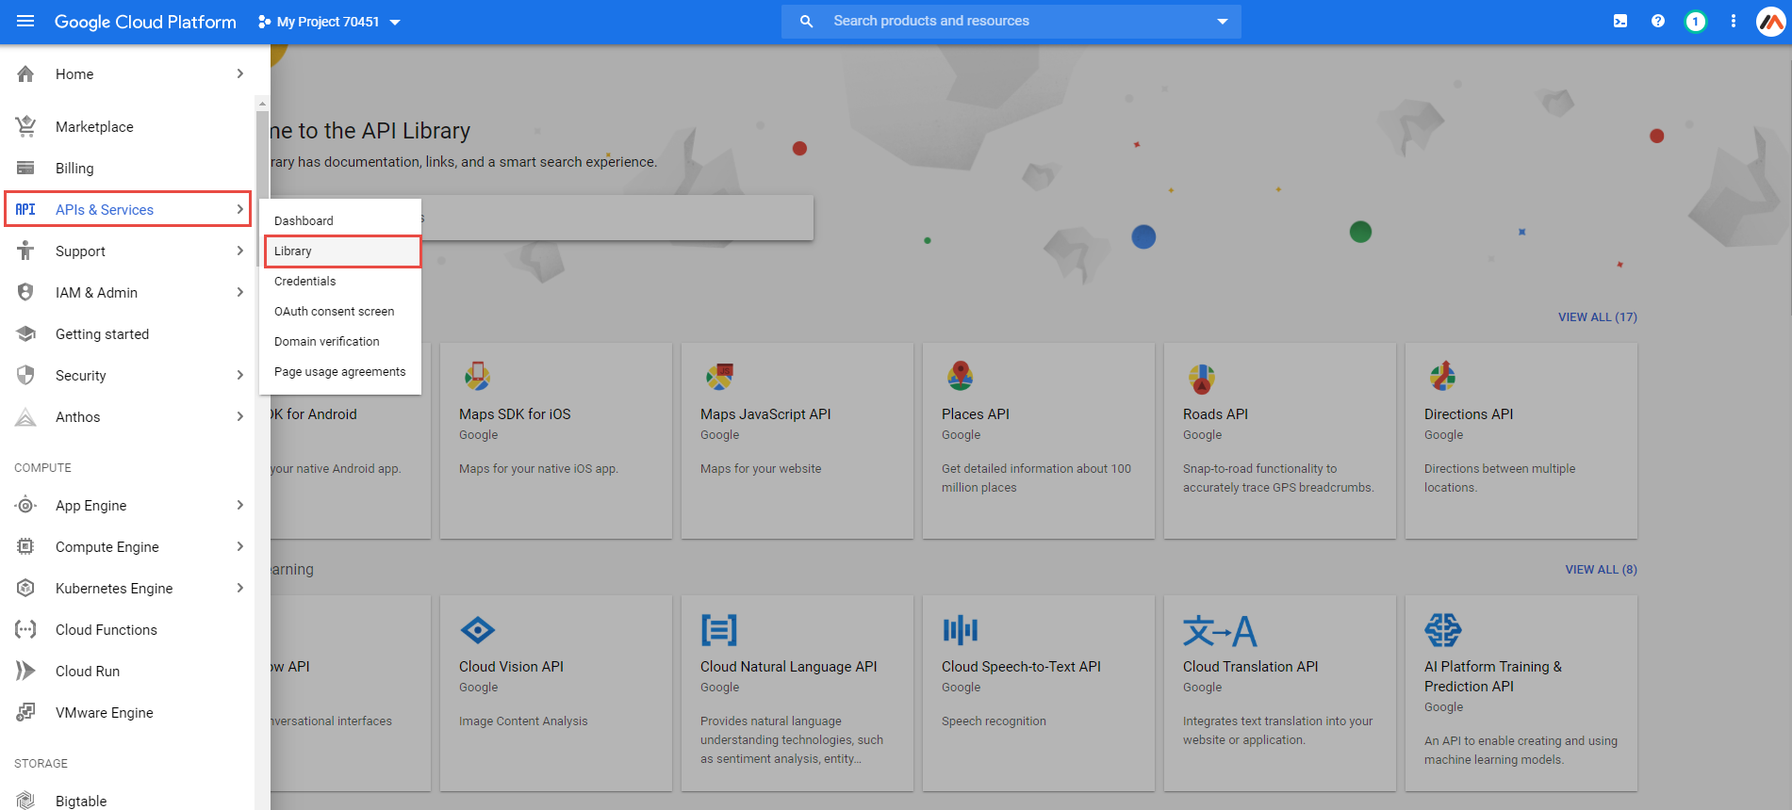Click the Search products and resources field

click(1011, 21)
